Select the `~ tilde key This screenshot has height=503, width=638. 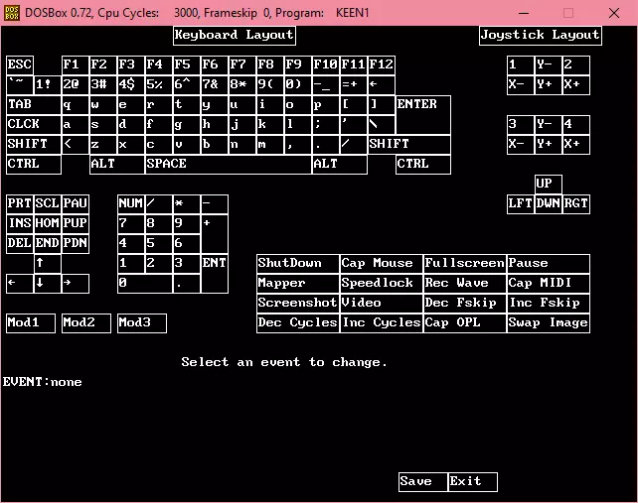tap(20, 85)
